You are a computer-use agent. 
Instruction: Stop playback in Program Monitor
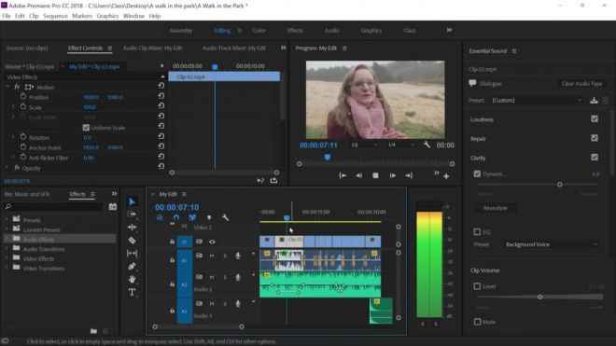click(375, 175)
